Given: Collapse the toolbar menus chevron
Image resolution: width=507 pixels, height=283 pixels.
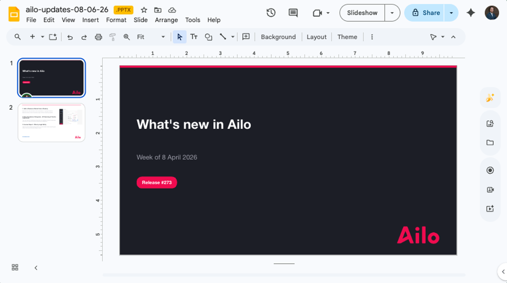Looking at the screenshot, I should [453, 37].
